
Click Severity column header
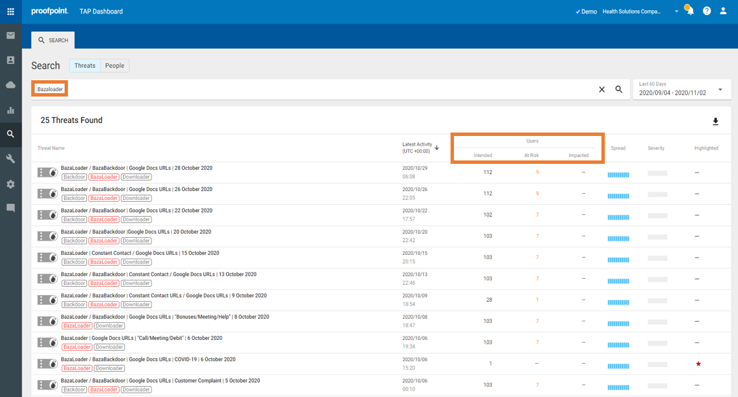tap(656, 148)
